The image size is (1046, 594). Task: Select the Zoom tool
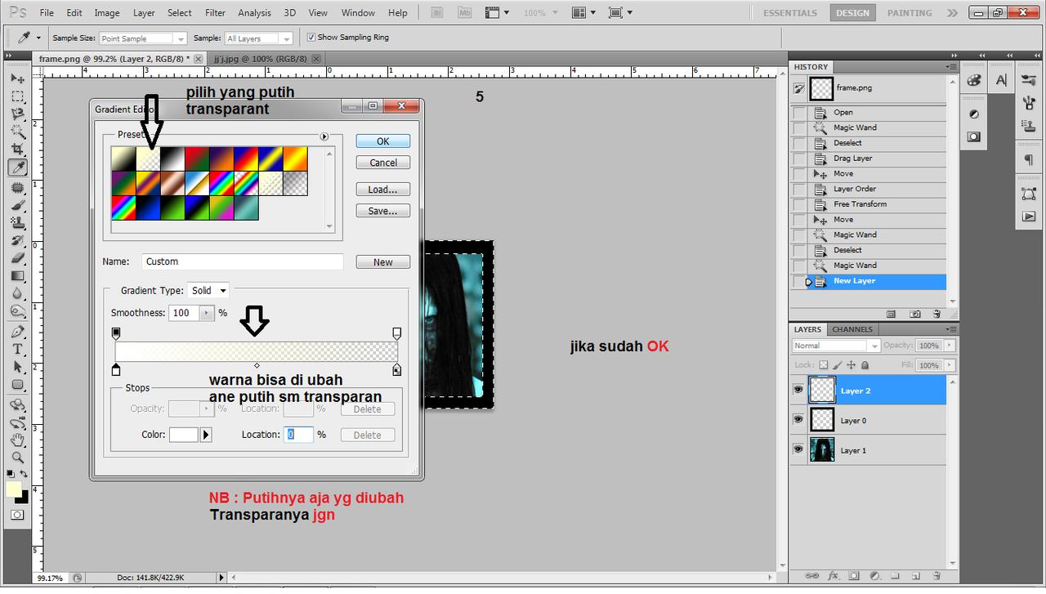coord(17,458)
